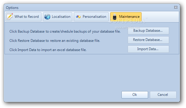186x108 pixels.
Task: Start Import Data from Excel
Action: tap(148, 49)
